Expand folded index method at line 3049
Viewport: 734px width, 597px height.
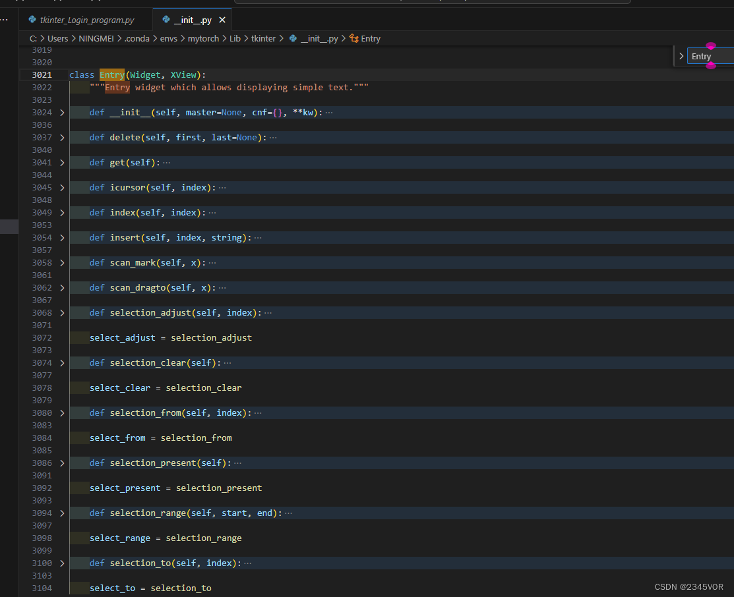(62, 212)
